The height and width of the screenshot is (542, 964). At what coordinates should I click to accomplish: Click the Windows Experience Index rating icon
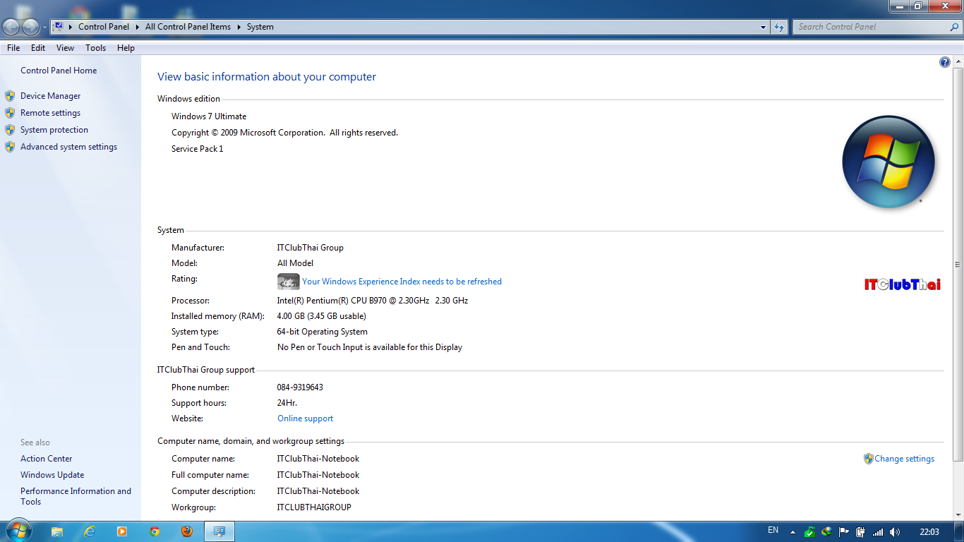289,282
